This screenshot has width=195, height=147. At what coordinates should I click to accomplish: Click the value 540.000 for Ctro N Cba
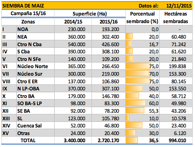[x=77, y=44]
